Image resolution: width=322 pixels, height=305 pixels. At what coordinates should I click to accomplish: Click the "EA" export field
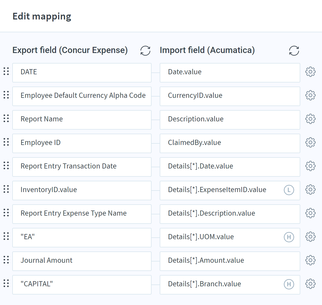coord(82,238)
